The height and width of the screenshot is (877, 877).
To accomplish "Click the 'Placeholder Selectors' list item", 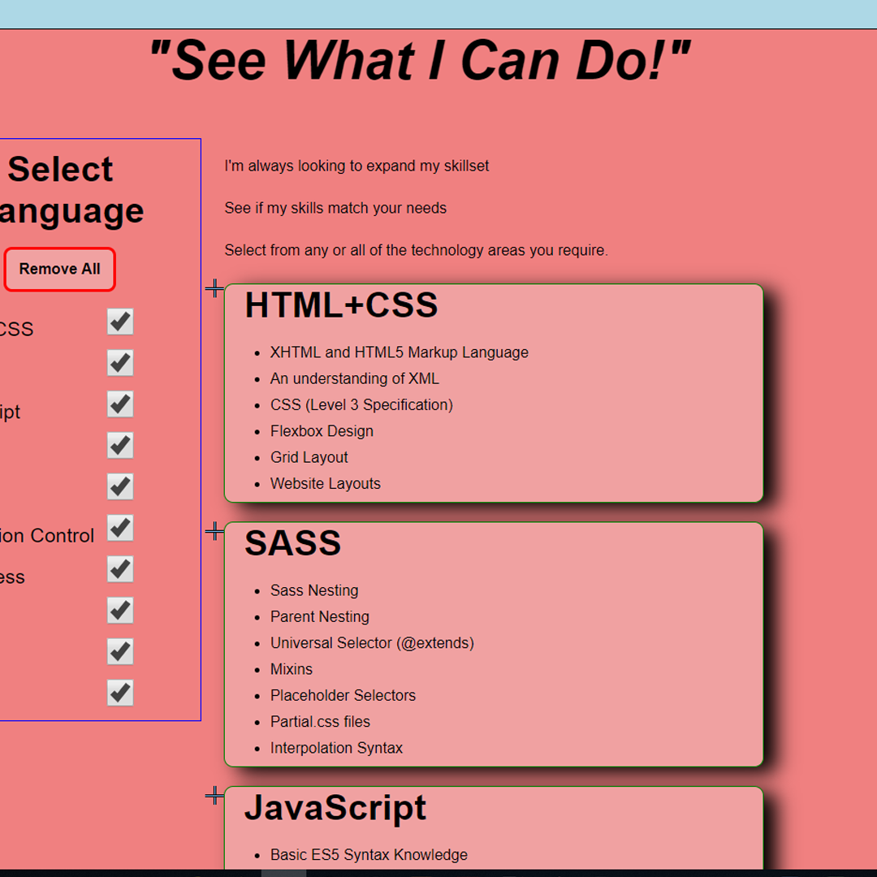I will (x=343, y=696).
